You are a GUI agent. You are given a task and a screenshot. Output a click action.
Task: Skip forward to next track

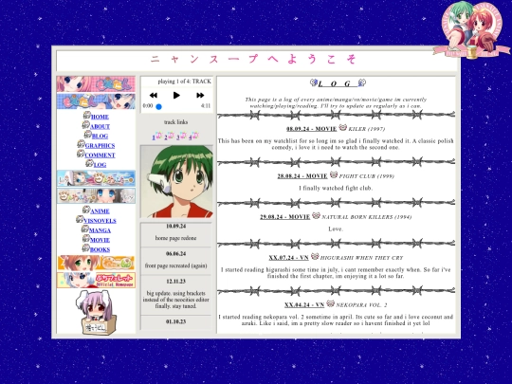click(200, 96)
